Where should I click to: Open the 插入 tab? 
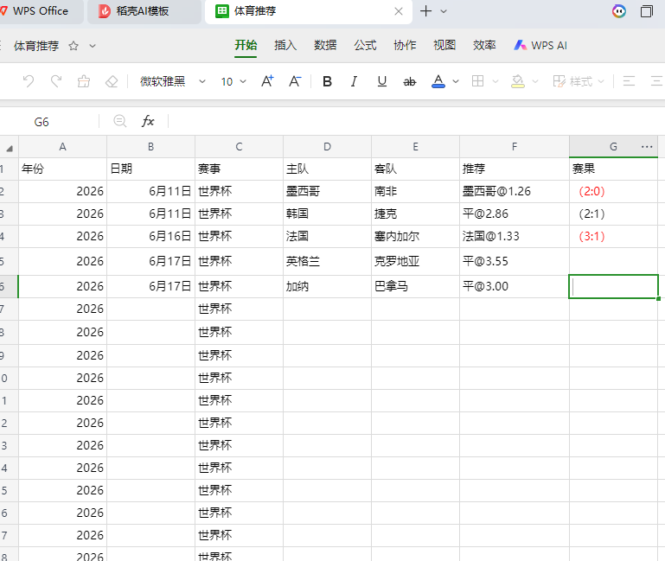[285, 45]
